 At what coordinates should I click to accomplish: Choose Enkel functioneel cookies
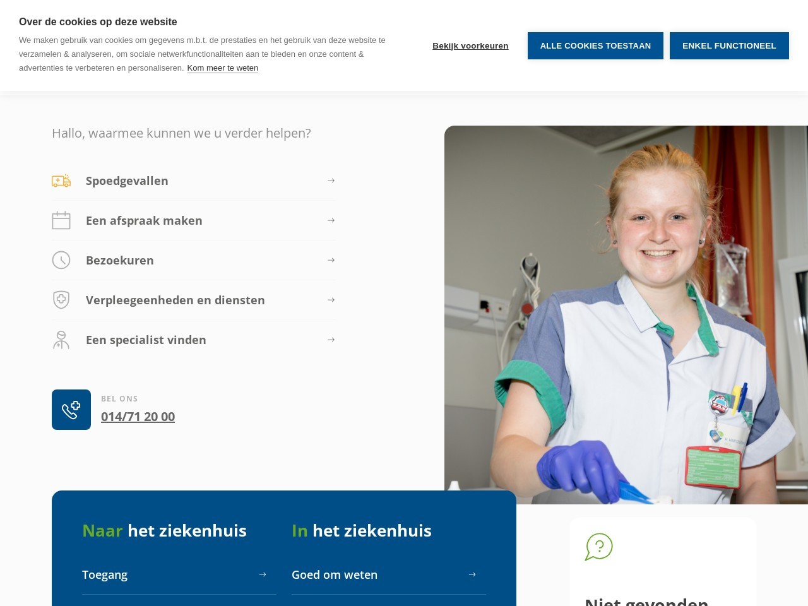(x=729, y=45)
